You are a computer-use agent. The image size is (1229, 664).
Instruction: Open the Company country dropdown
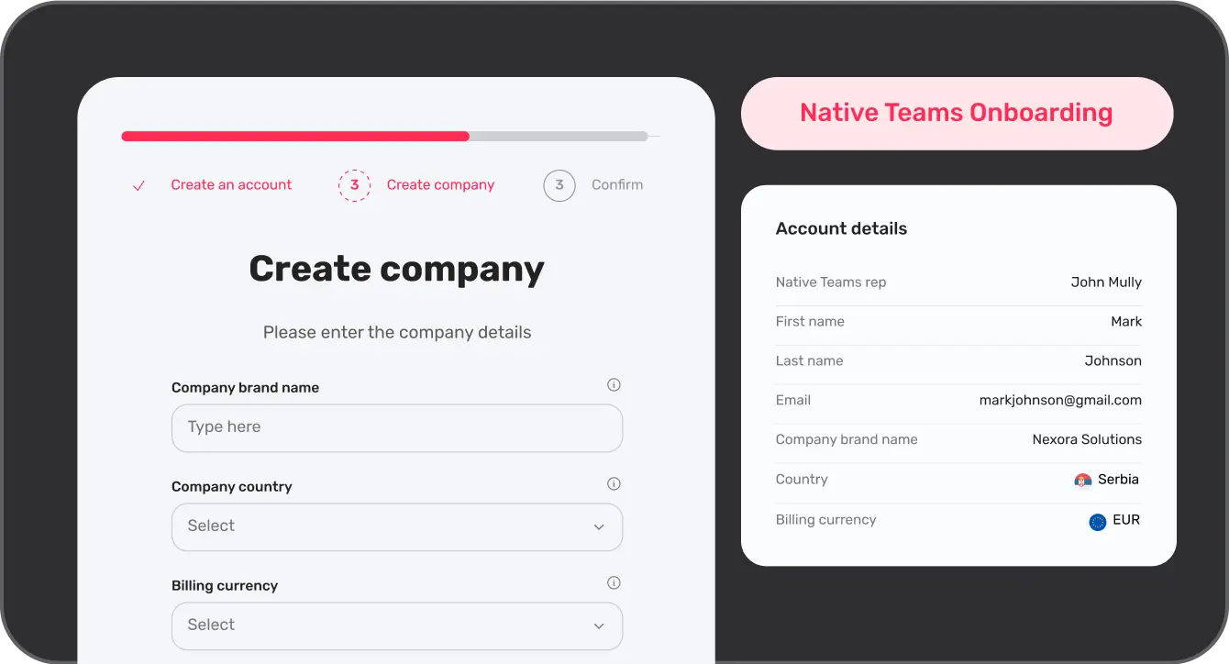coord(396,526)
